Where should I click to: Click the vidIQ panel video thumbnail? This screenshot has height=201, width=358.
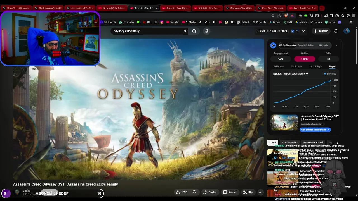tap(284, 123)
